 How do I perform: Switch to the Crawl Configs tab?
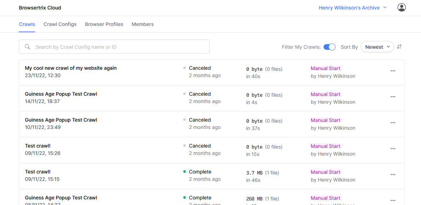click(60, 24)
